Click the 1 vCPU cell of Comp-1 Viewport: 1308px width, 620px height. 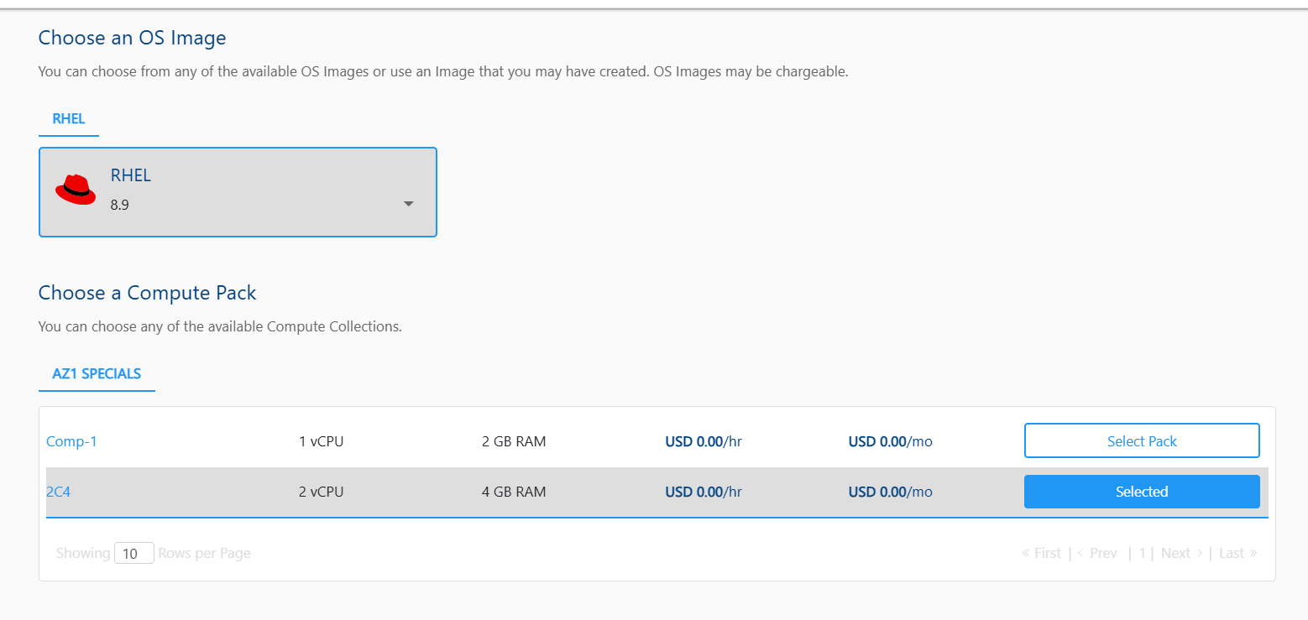point(322,441)
